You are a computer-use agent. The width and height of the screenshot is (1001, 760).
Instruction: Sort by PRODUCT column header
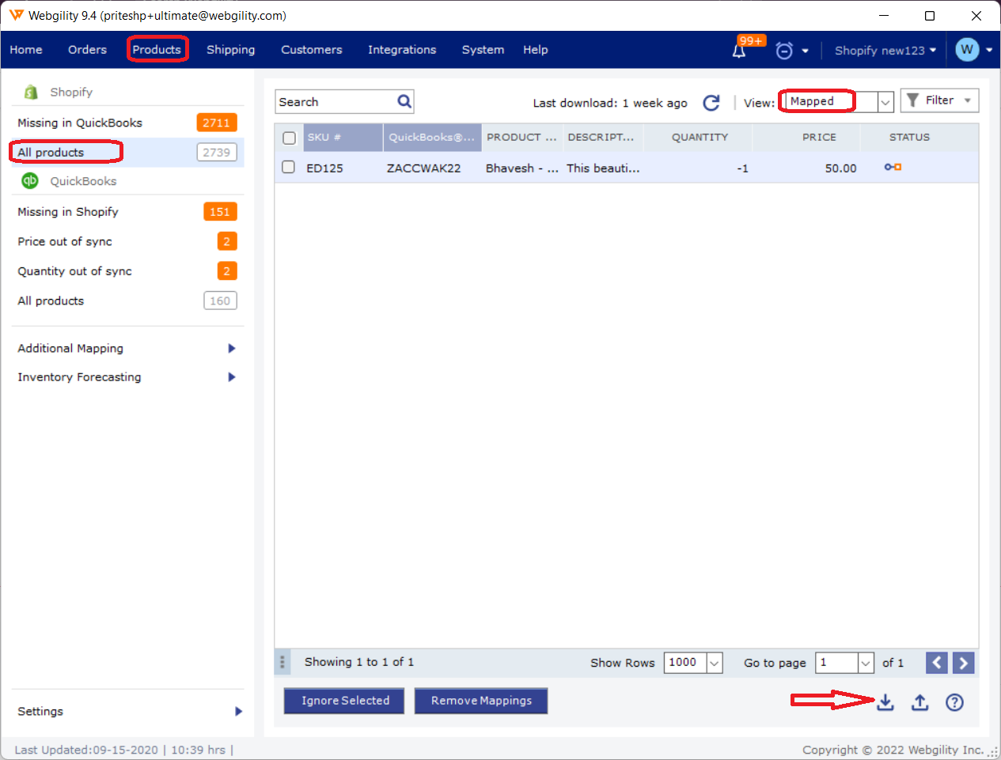(x=522, y=138)
